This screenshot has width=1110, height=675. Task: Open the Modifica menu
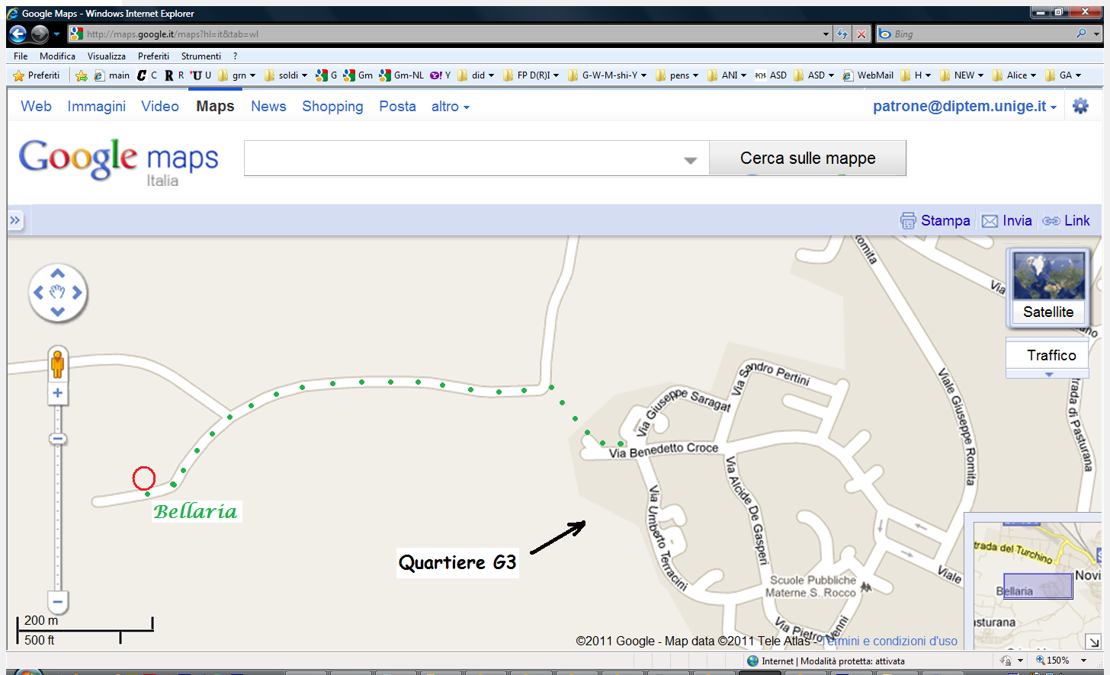coord(57,56)
